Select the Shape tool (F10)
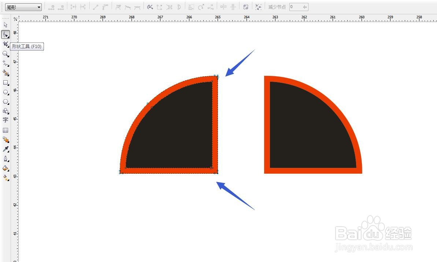The image size is (437, 262). point(5,34)
